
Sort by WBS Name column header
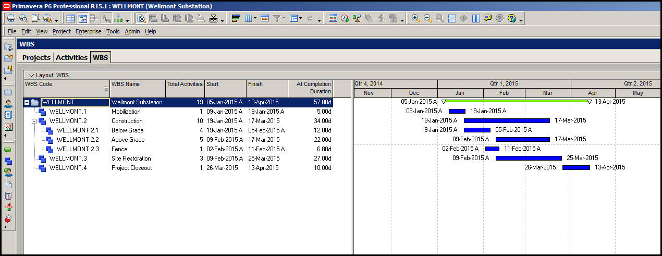pos(138,88)
